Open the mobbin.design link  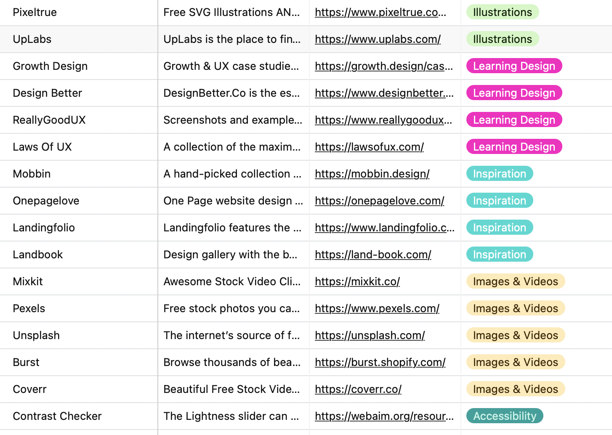coord(372,174)
